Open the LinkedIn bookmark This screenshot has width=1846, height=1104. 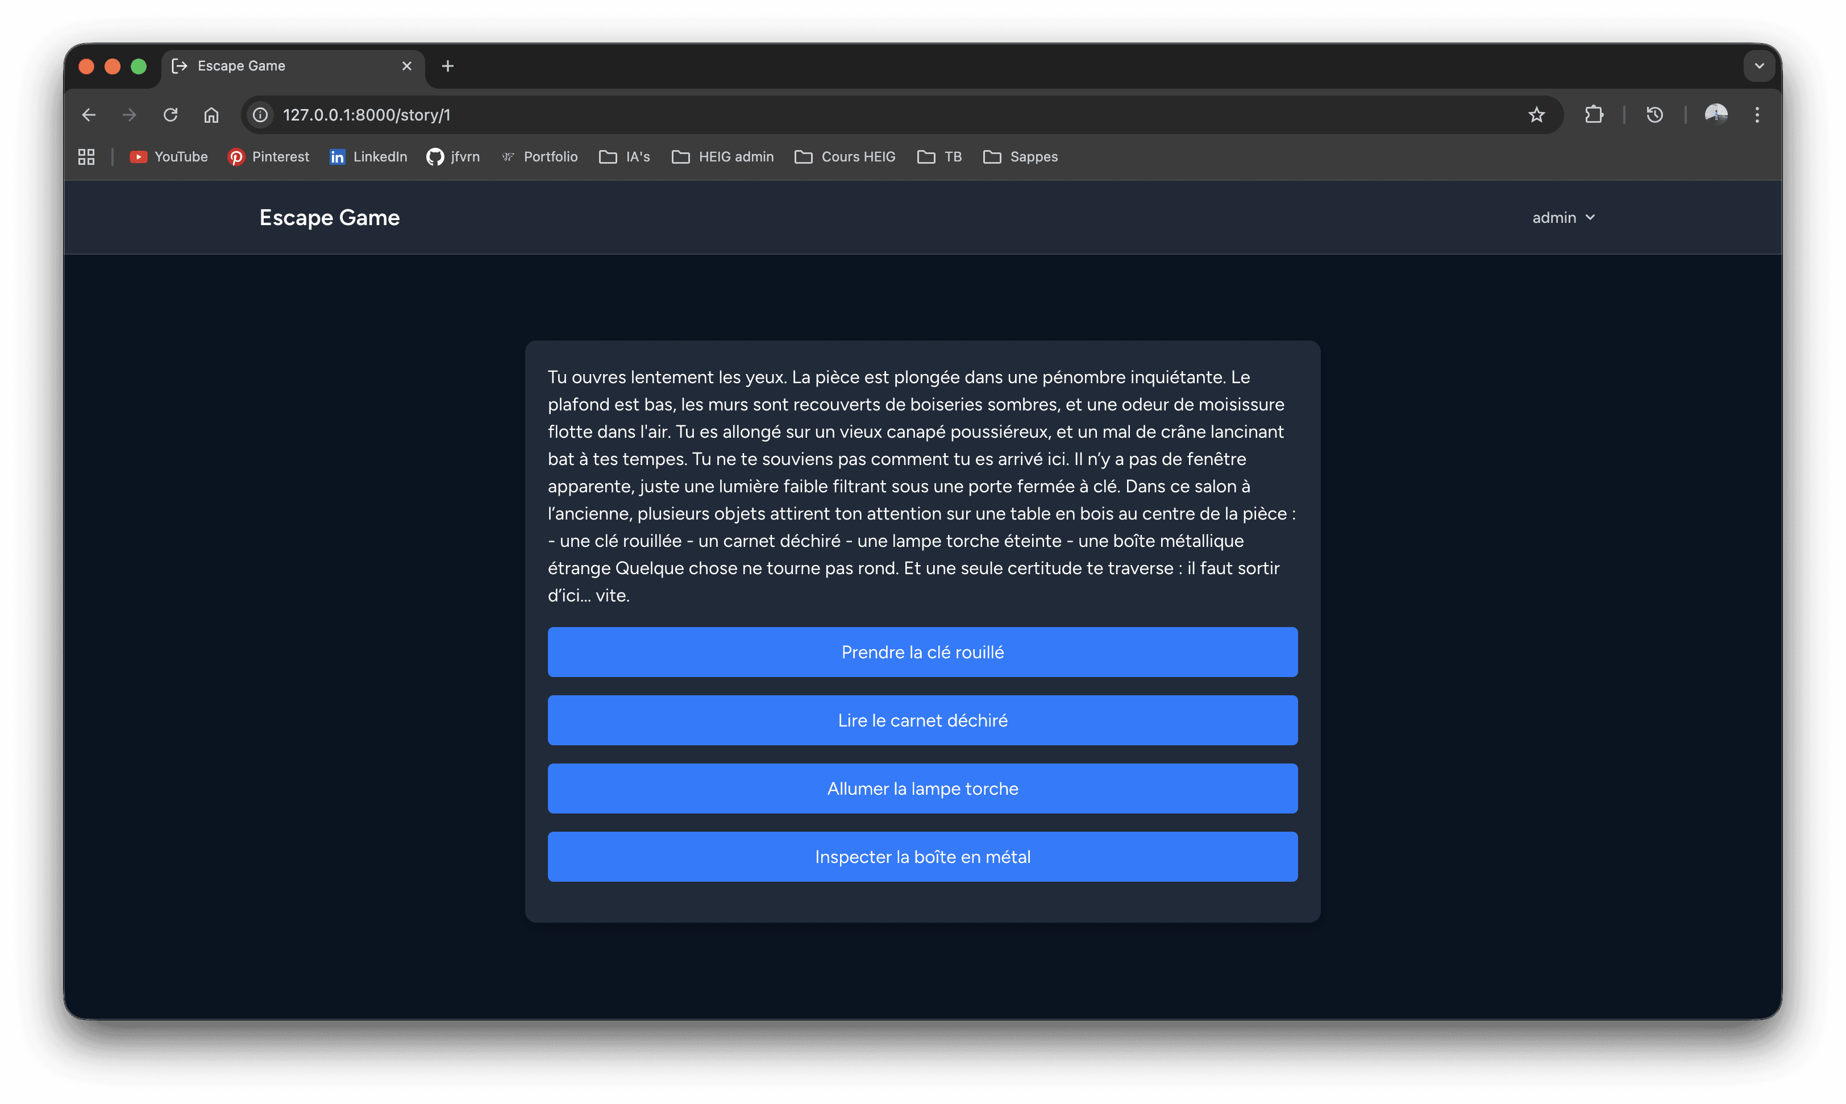pos(369,156)
